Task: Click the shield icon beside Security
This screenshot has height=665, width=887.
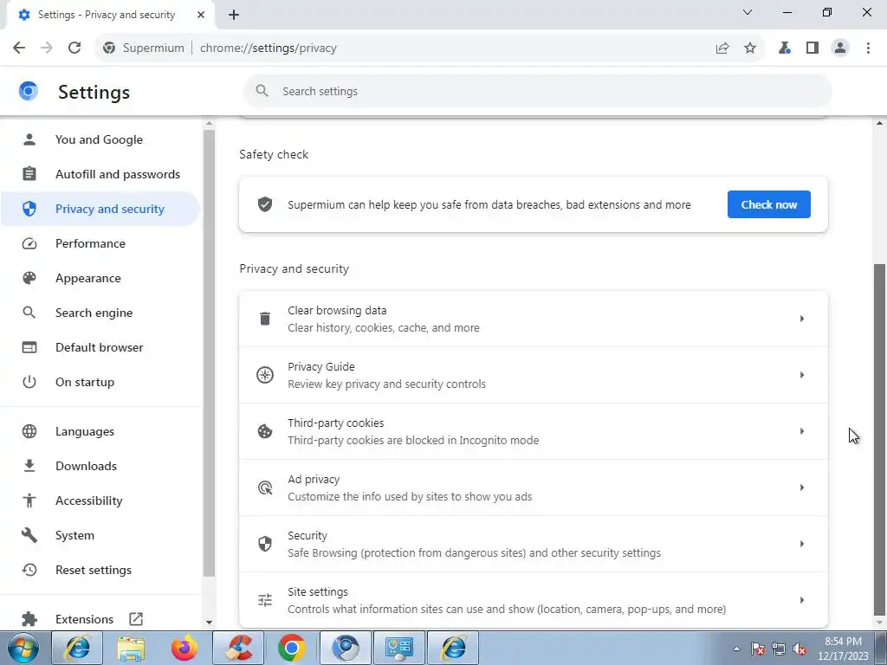Action: pos(265,544)
